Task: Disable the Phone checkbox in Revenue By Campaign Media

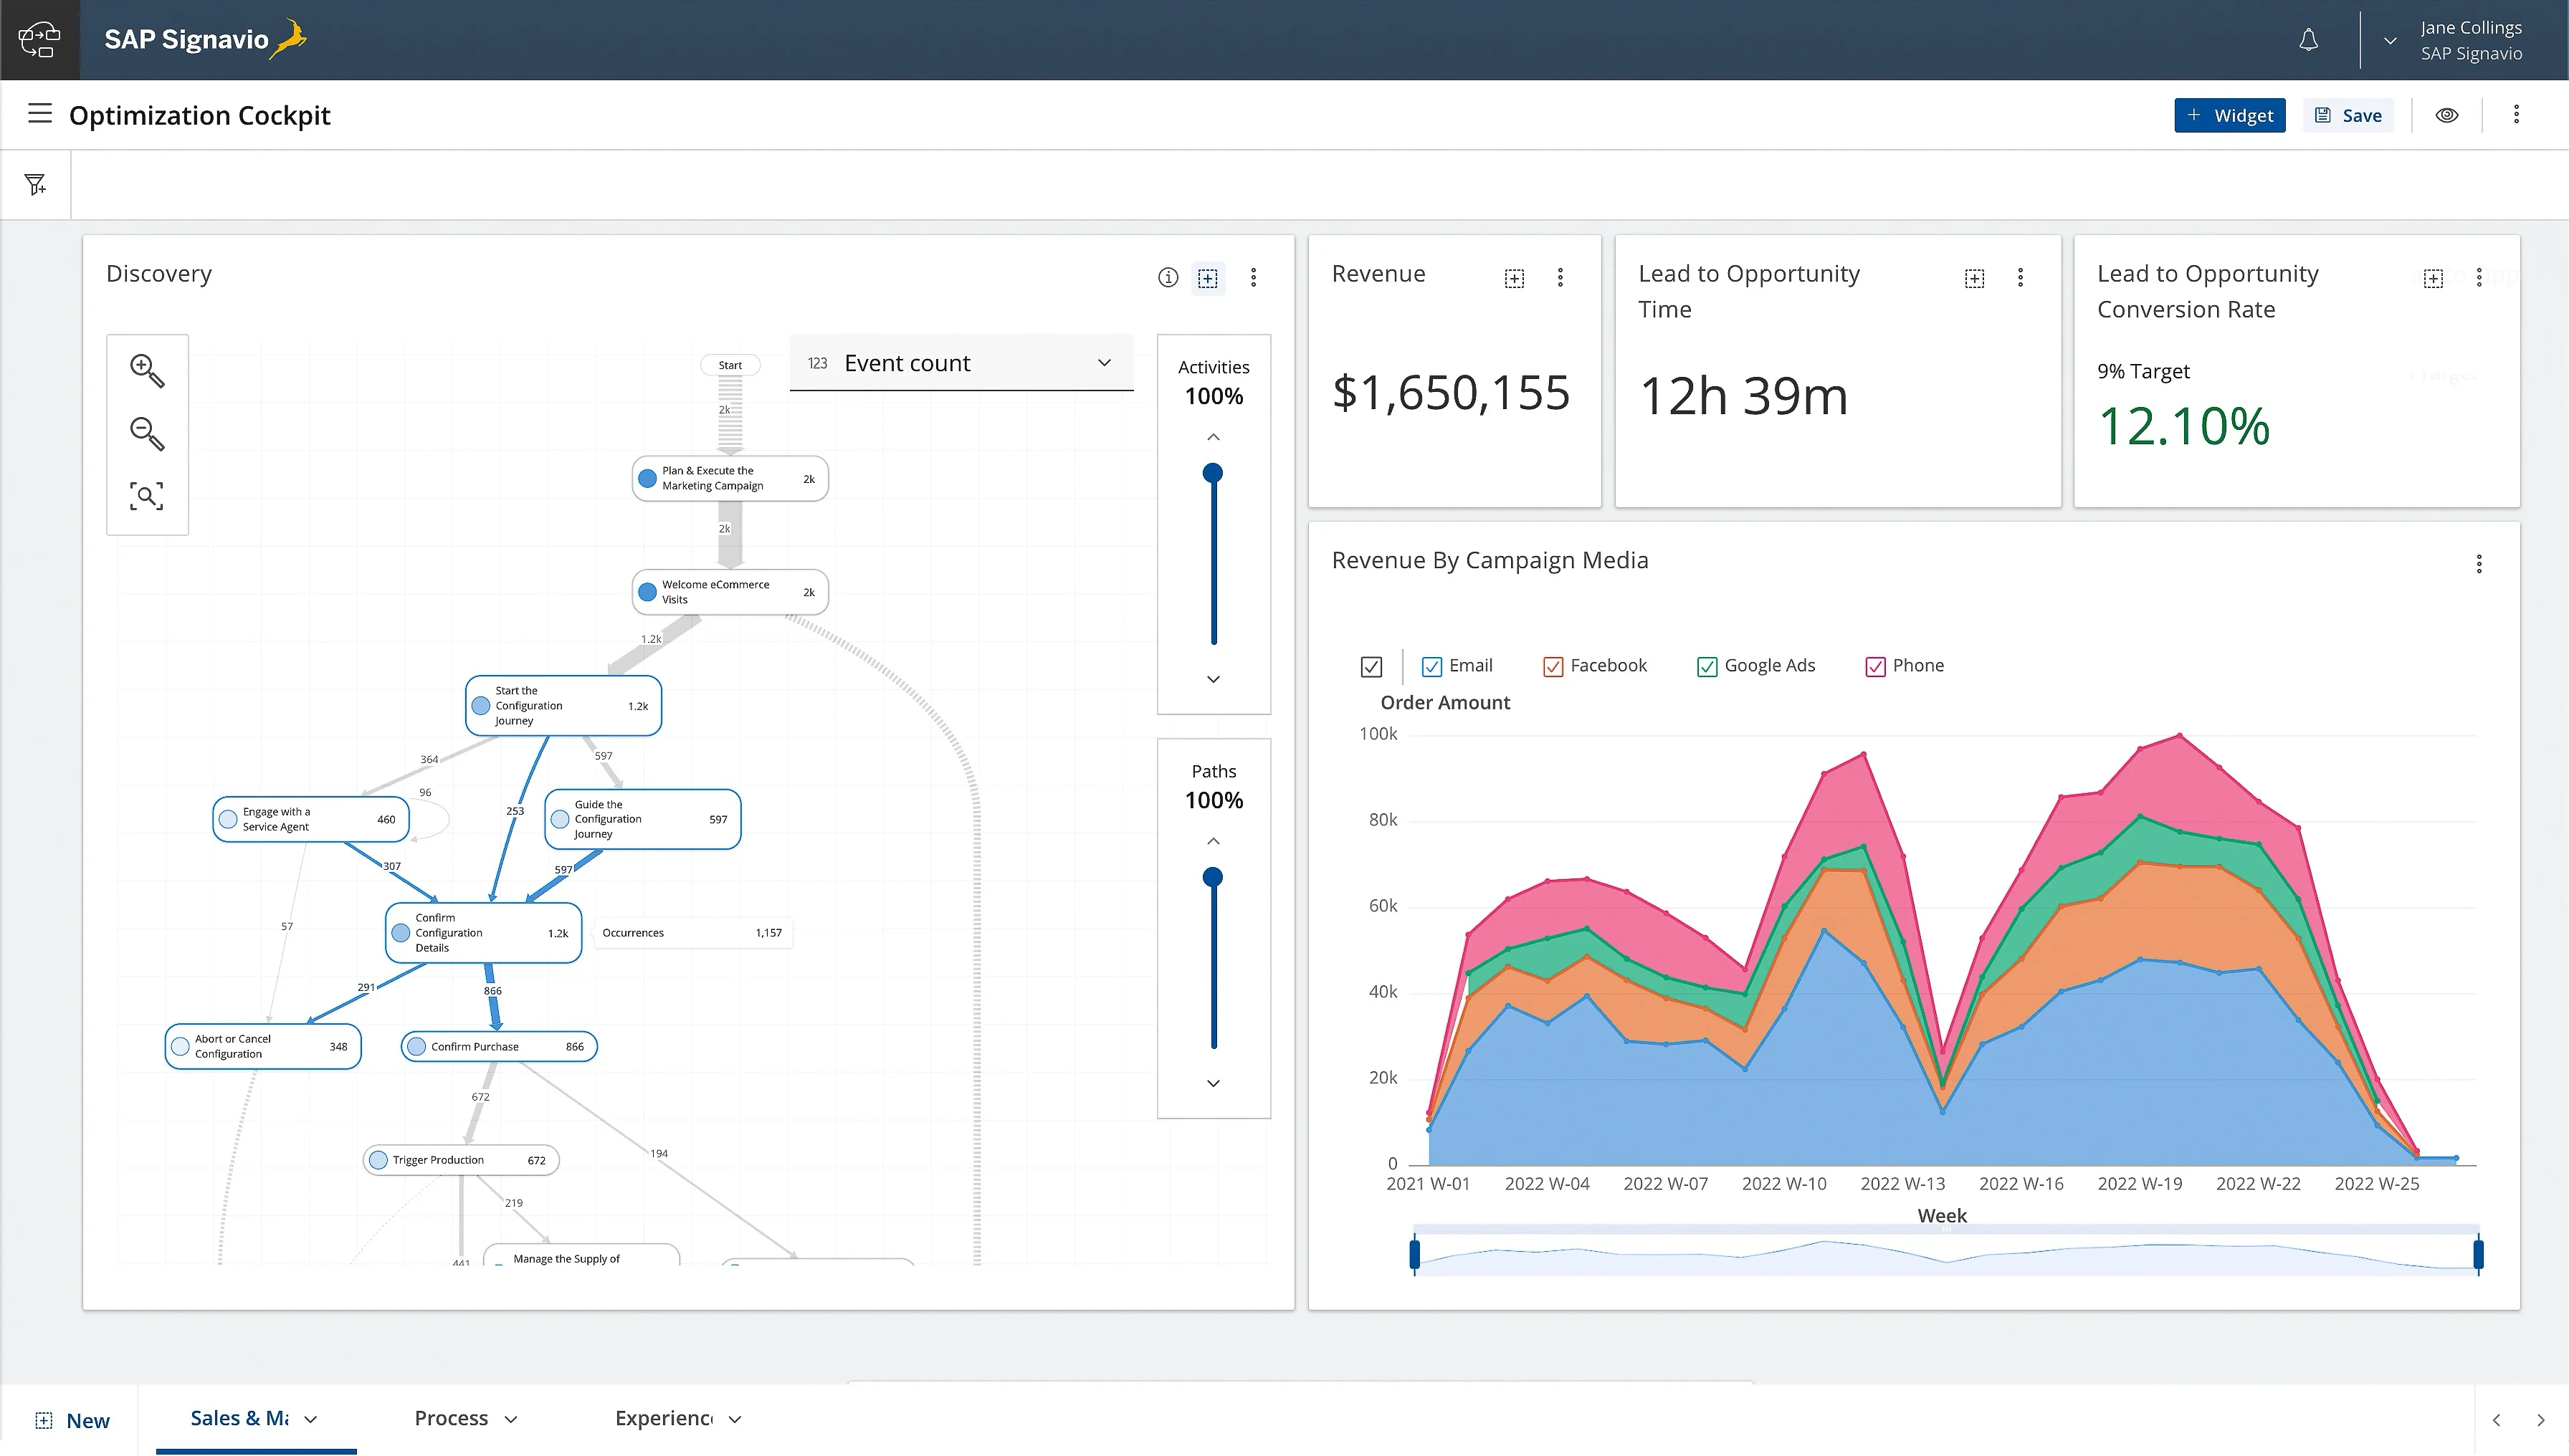Action: coord(1876,666)
